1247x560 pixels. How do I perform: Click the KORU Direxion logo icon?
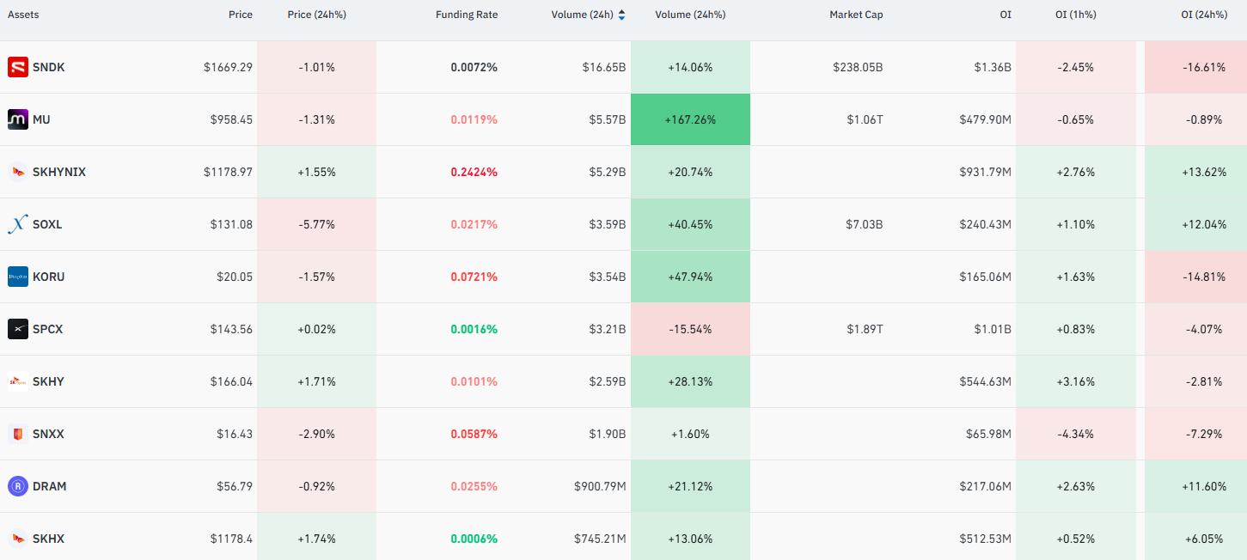(x=18, y=277)
